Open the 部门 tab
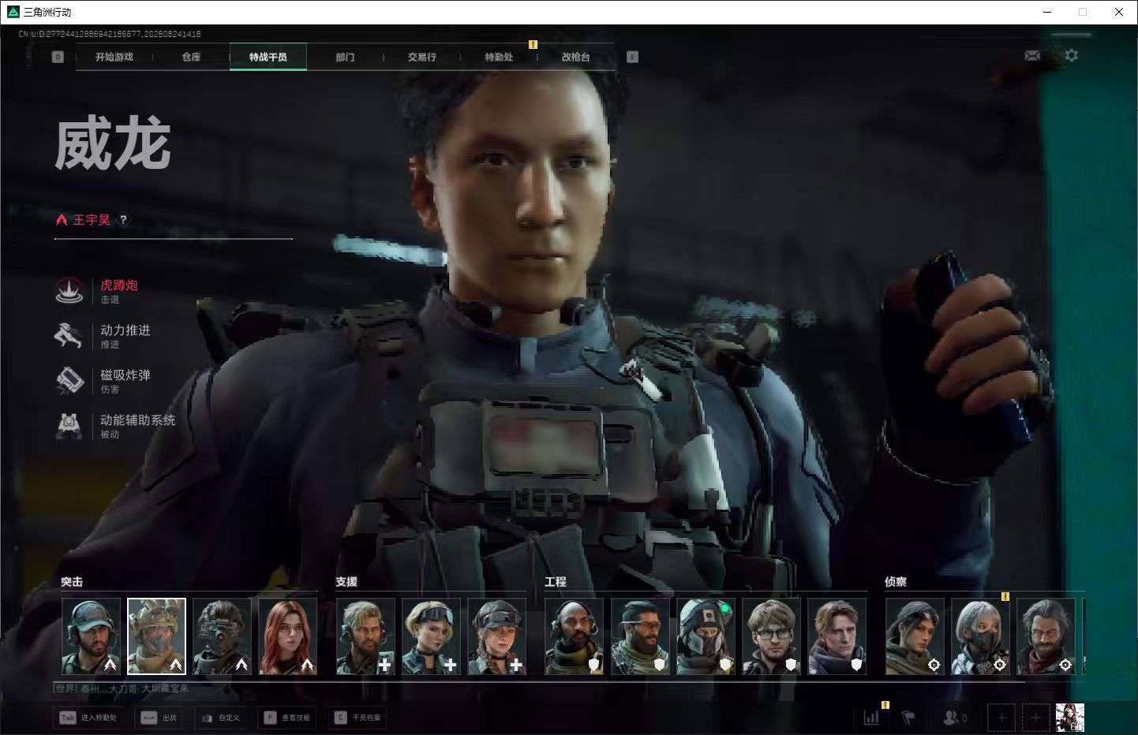This screenshot has height=735, width=1138. [345, 57]
